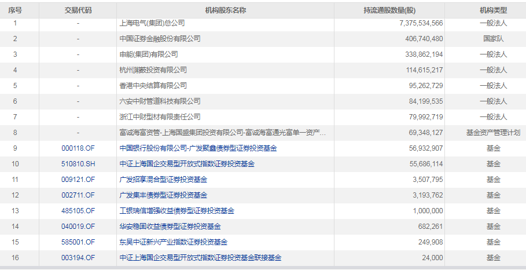The width and height of the screenshot is (526, 270).
Task: Click share count 406,740,480
Action: tap(424, 39)
